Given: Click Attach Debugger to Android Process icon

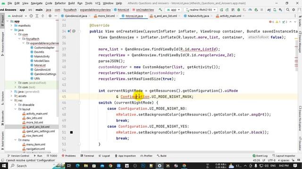Looking at the screenshot, I should pyautogui.click(x=256, y=9).
